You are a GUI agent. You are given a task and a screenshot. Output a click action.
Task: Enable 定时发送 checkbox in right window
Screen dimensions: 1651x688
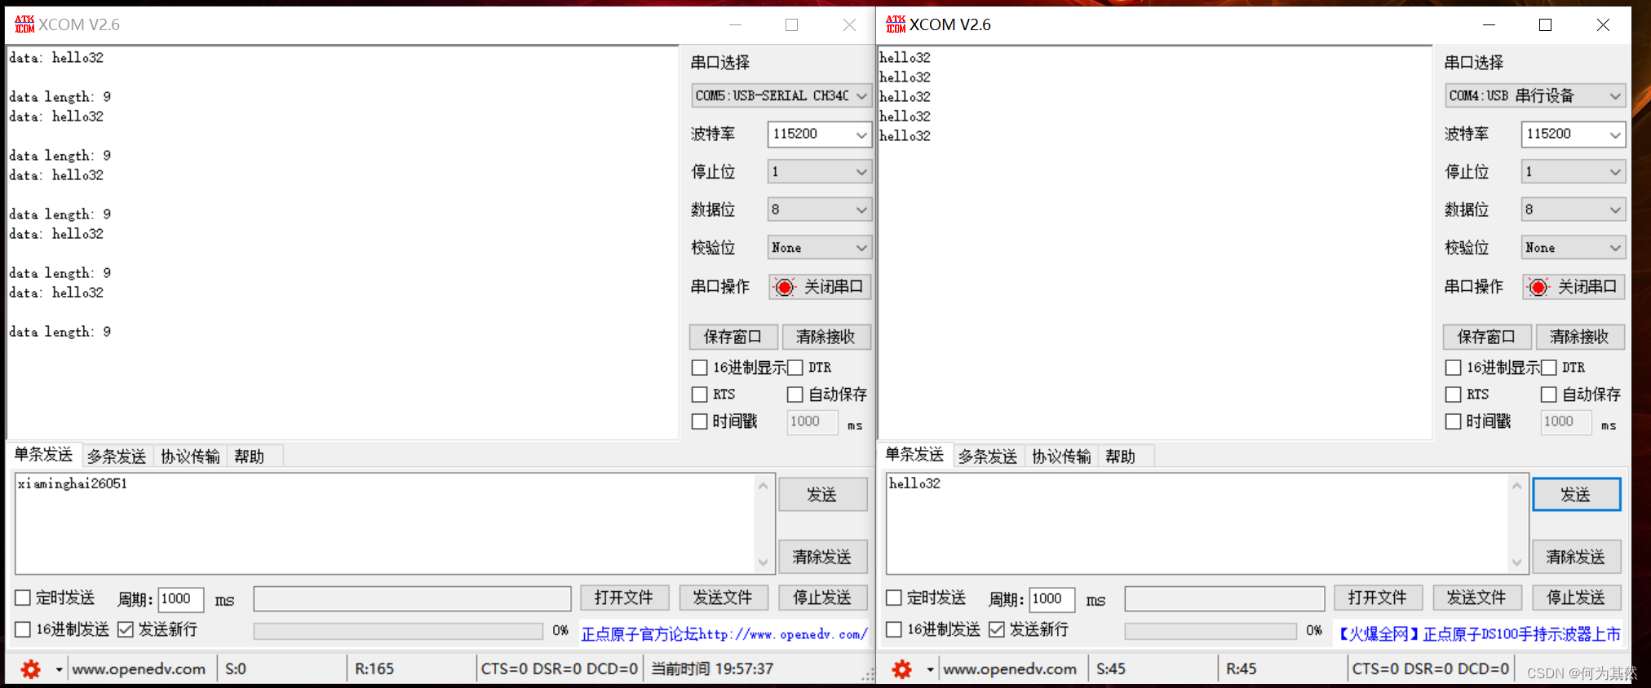tap(894, 598)
